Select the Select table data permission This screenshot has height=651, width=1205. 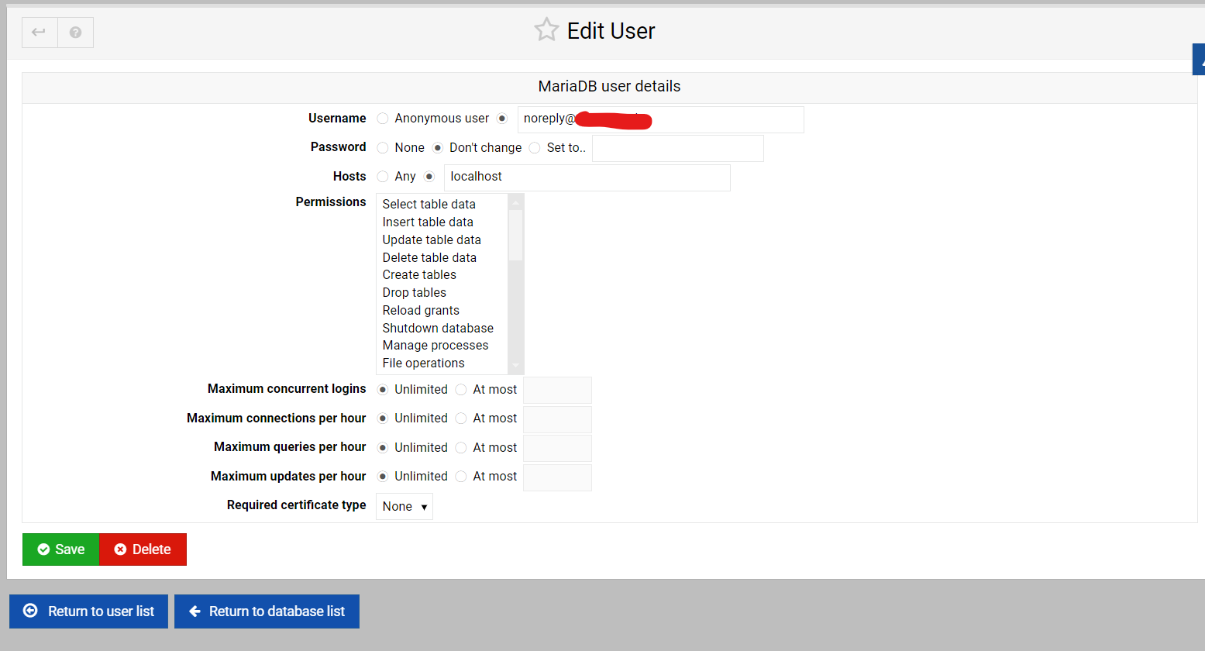tap(429, 205)
